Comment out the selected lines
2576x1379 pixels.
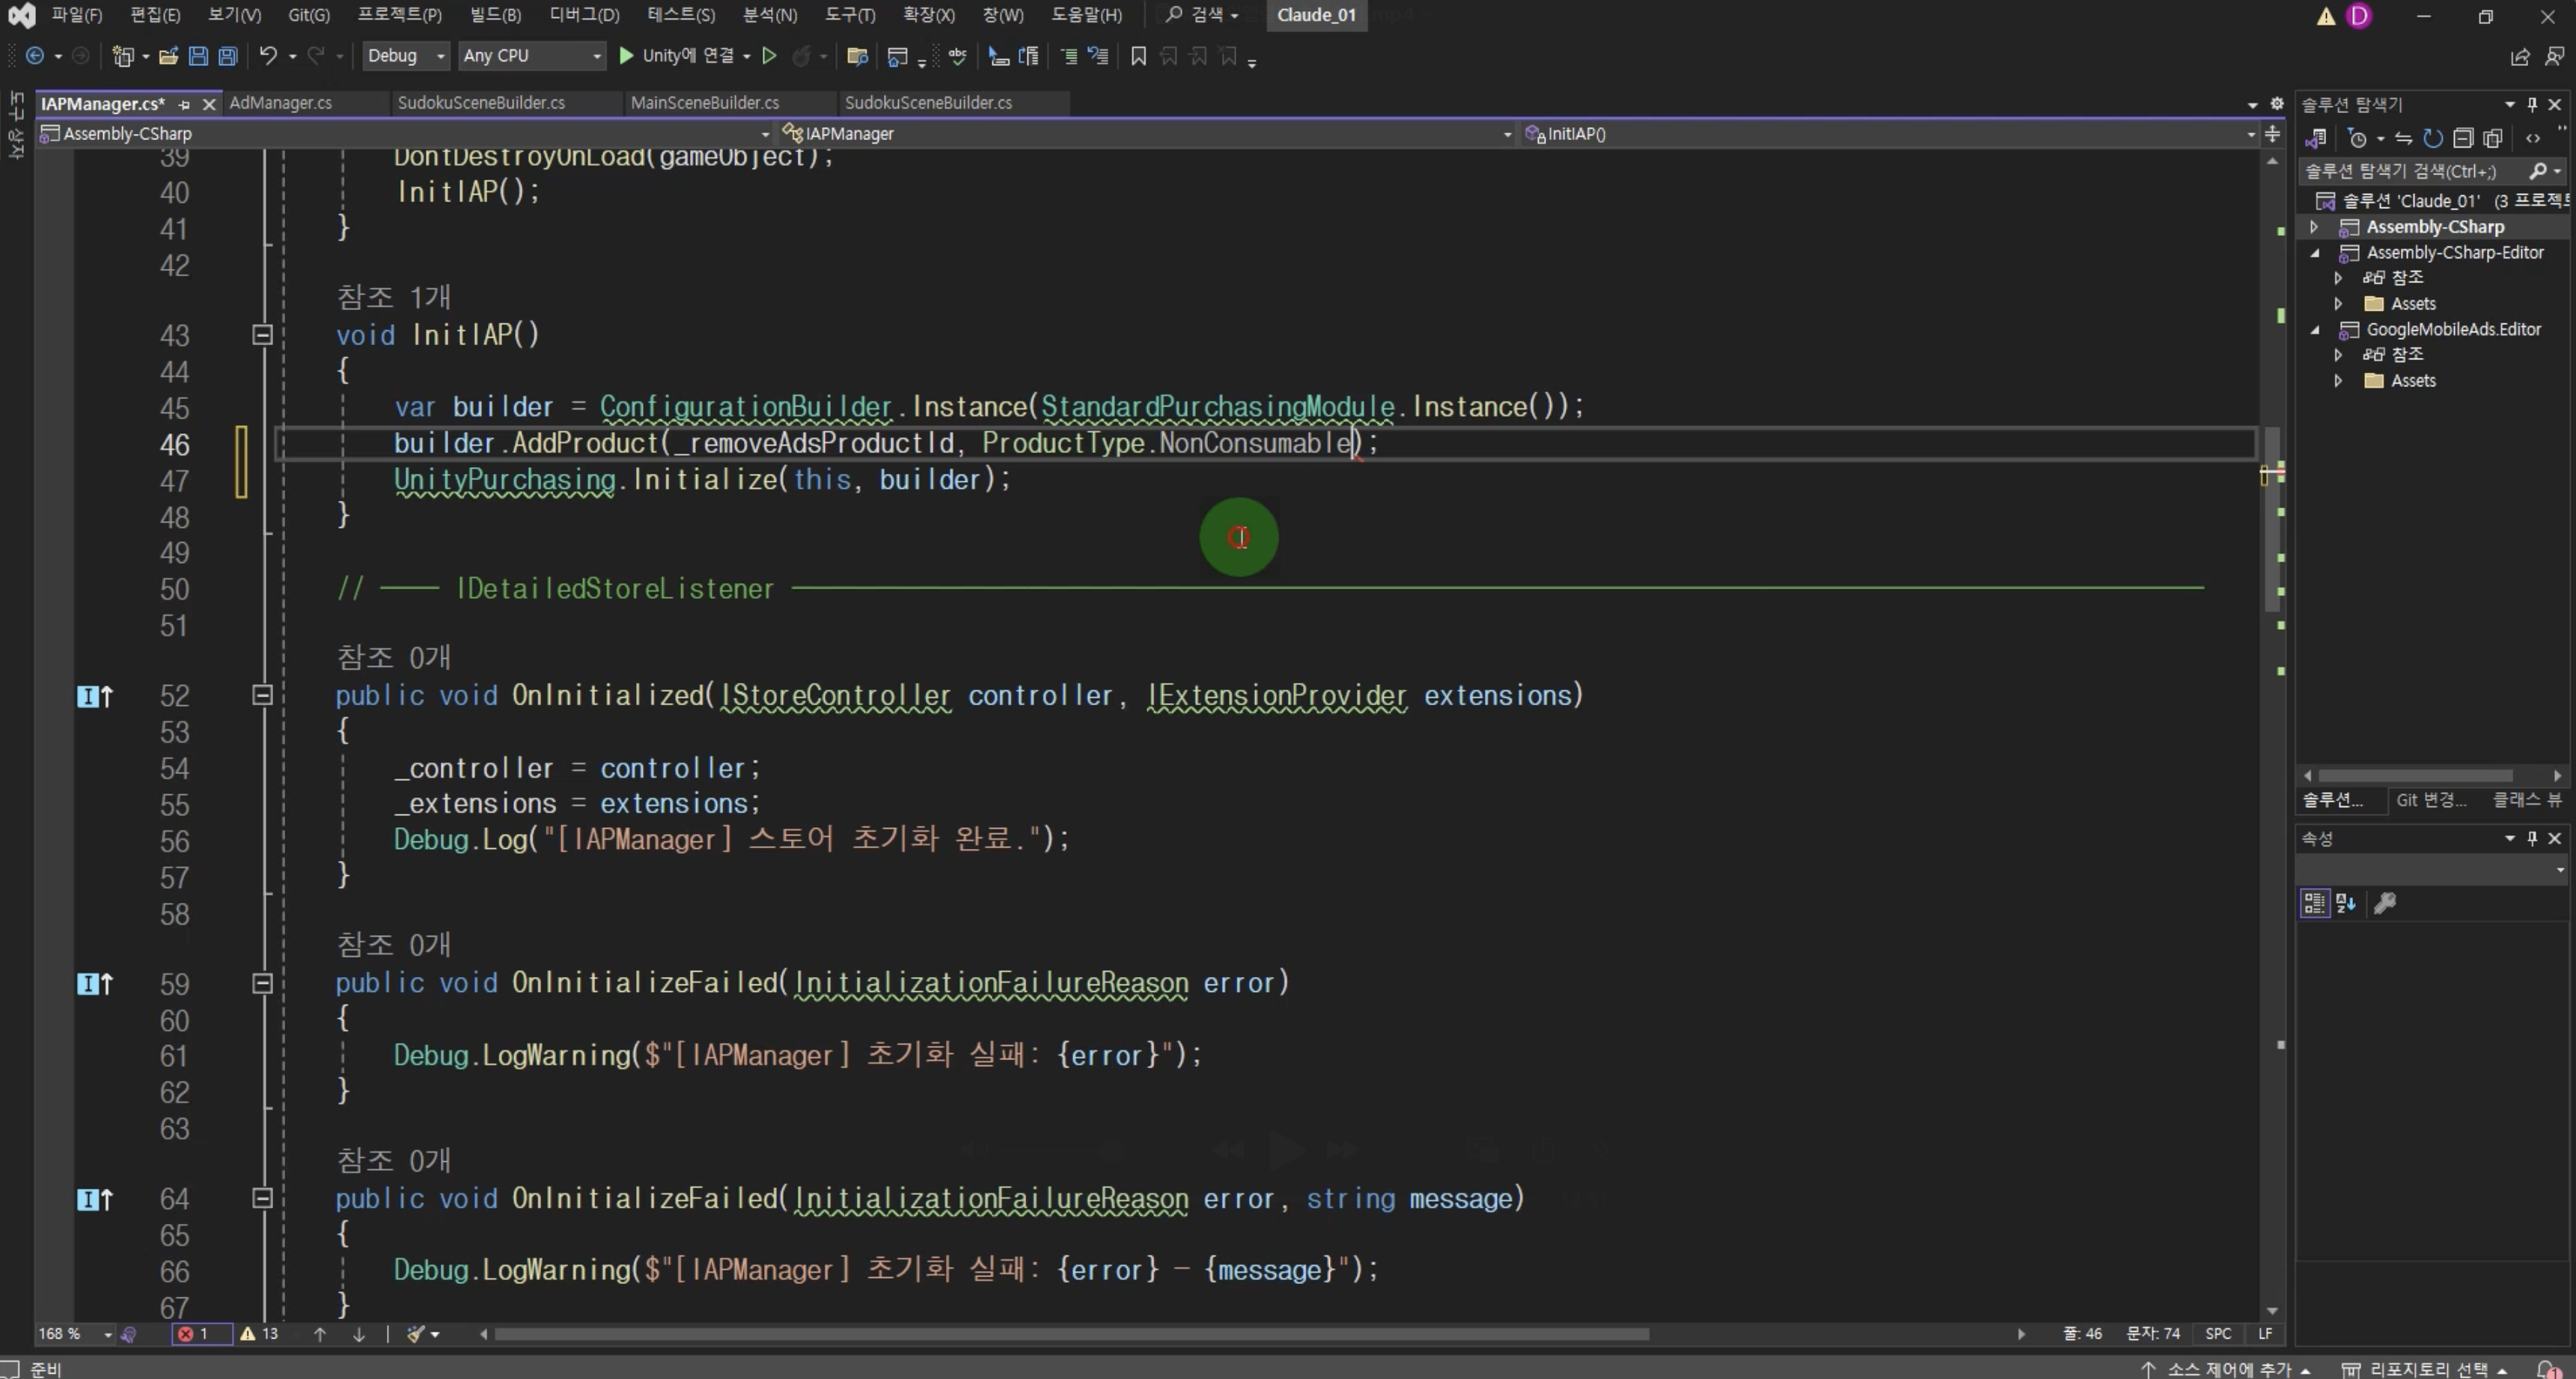(1069, 56)
